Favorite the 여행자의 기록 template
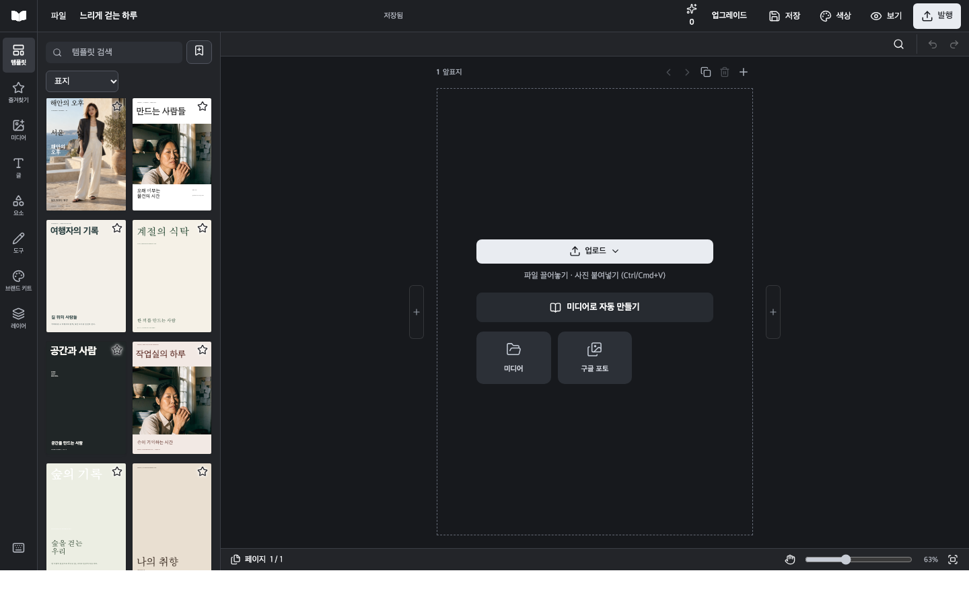Viewport: 969px width, 614px height. pyautogui.click(x=117, y=228)
